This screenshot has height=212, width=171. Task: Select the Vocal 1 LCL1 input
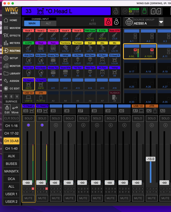pyautogui.click(x=28, y=34)
